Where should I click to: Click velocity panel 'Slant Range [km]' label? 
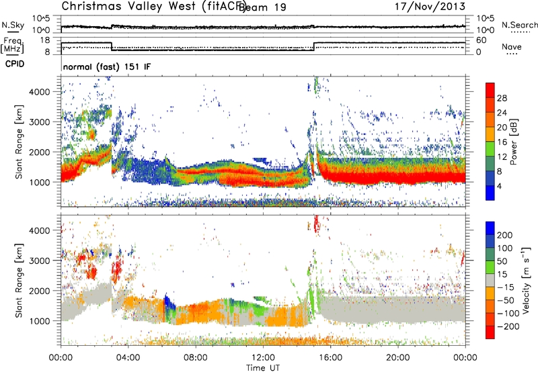point(20,280)
